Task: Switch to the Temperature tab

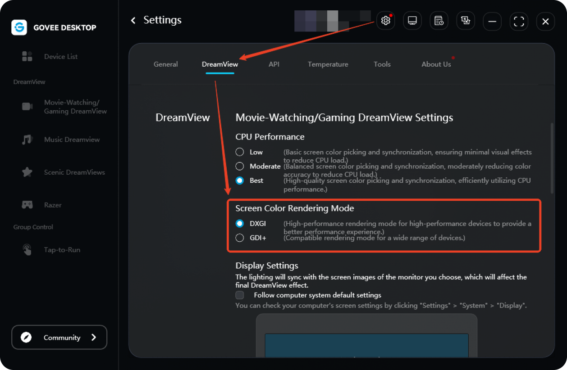Action: (328, 64)
